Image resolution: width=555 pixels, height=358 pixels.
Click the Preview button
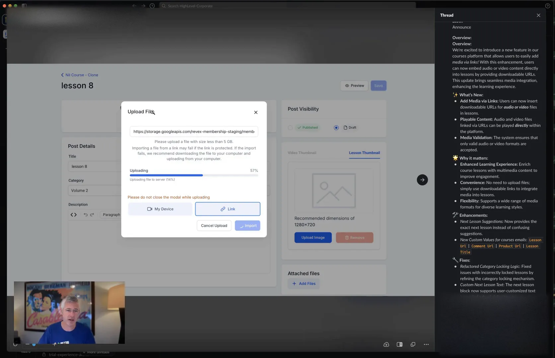(x=354, y=86)
